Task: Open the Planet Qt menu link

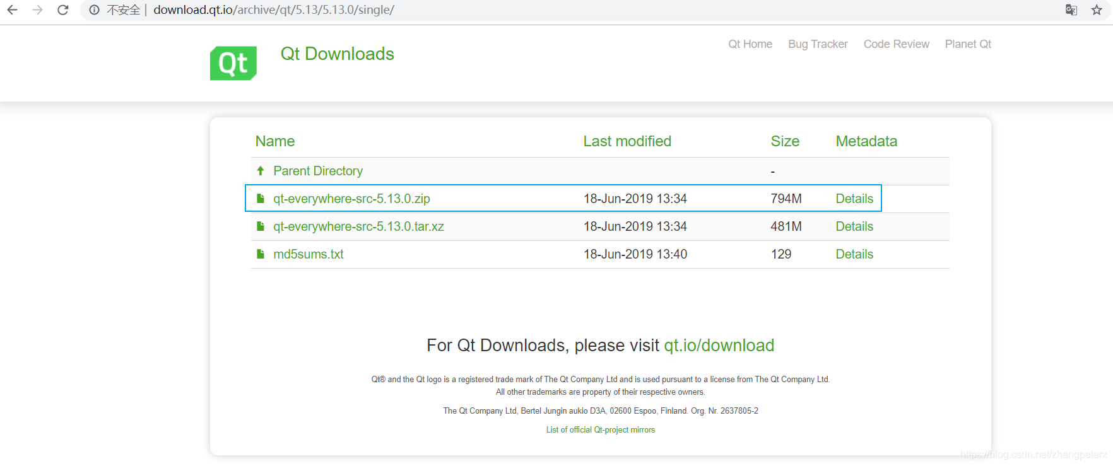Action: pyautogui.click(x=968, y=44)
